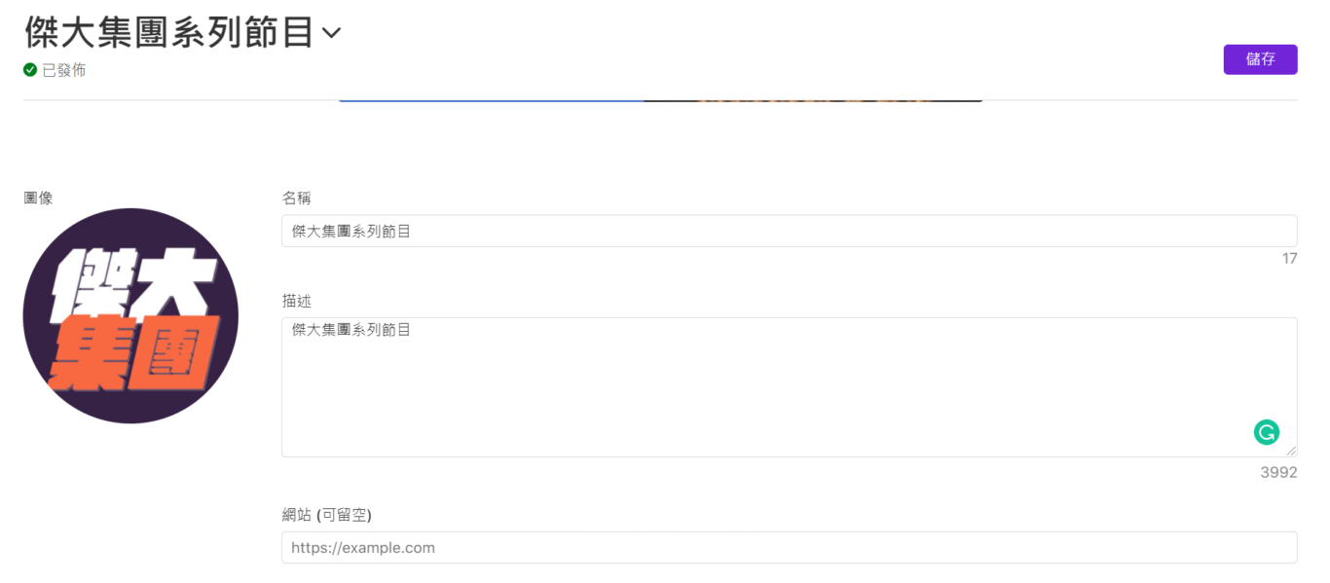Click the white 傑大 text in logo
This screenshot has width=1330, height=583.
pos(129,282)
